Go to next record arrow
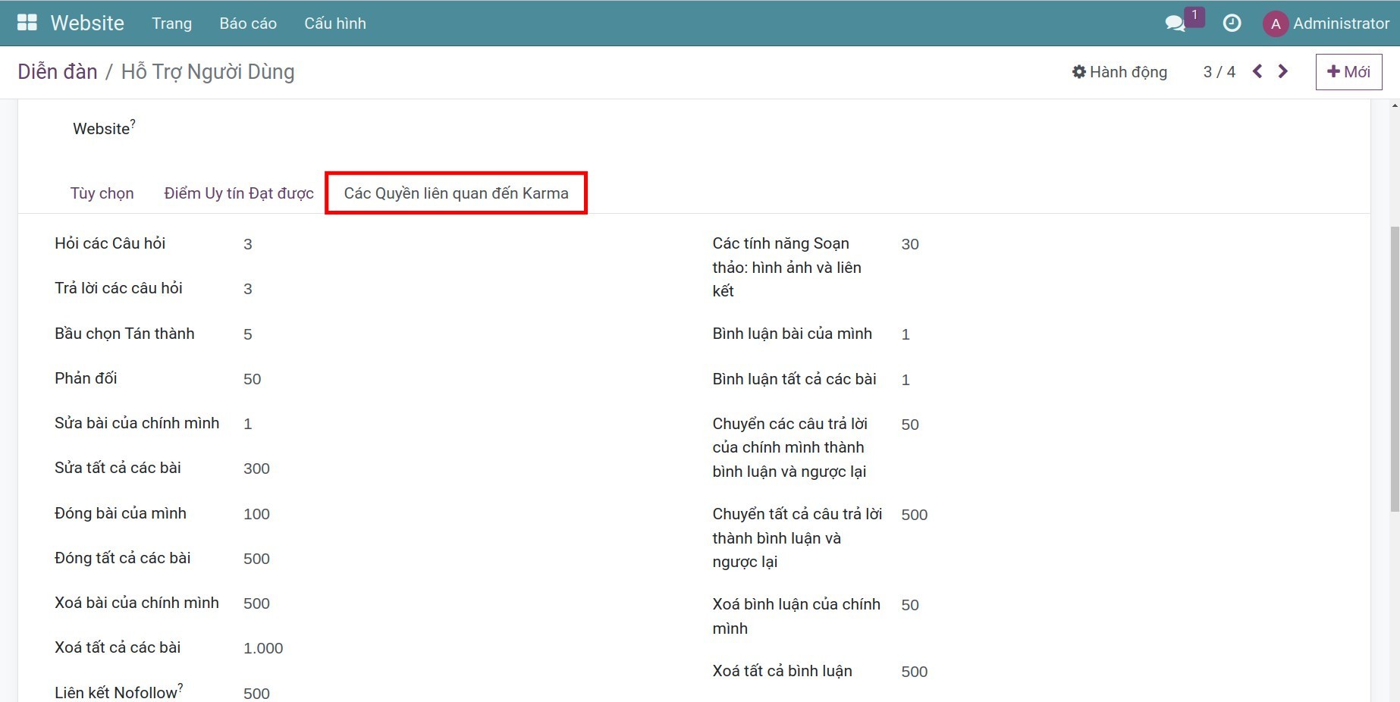Image resolution: width=1400 pixels, height=702 pixels. (1283, 71)
